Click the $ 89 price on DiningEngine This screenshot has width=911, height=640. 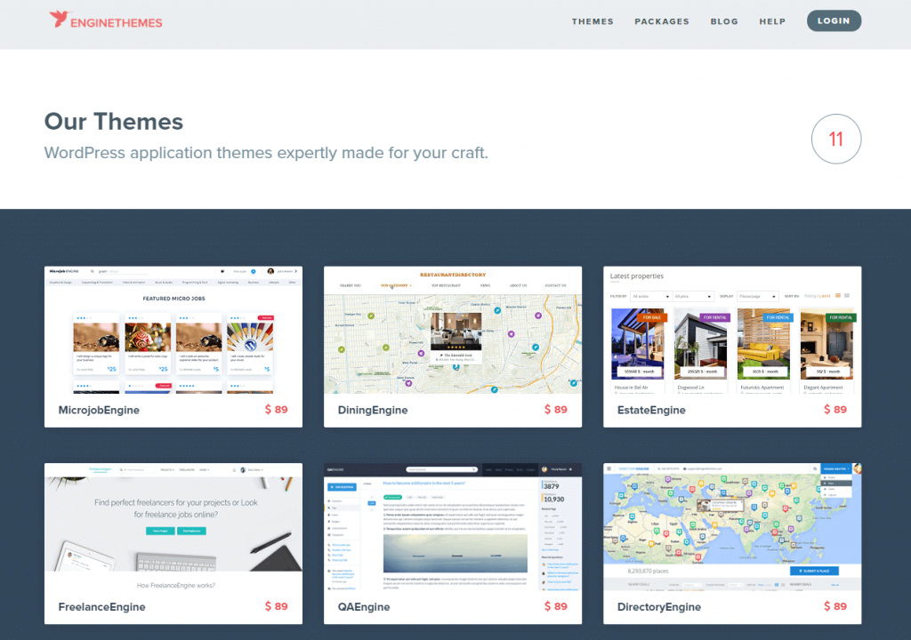(x=556, y=410)
